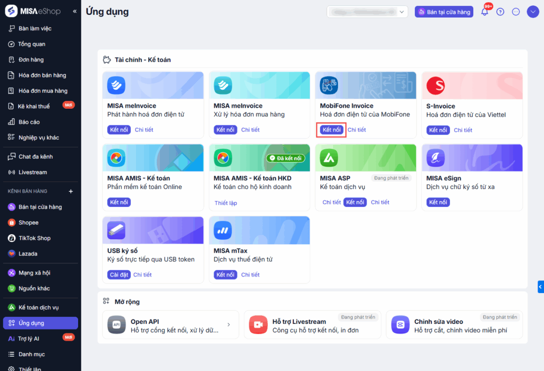Screen dimensions: 544x371
Task: Open the user account avatar dropdown
Action: click(x=533, y=12)
